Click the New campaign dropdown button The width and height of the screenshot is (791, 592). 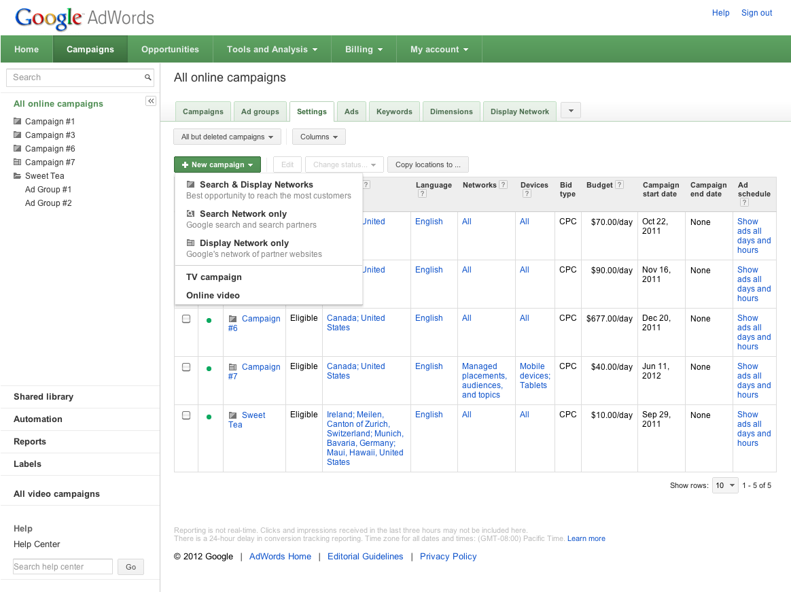coord(217,164)
